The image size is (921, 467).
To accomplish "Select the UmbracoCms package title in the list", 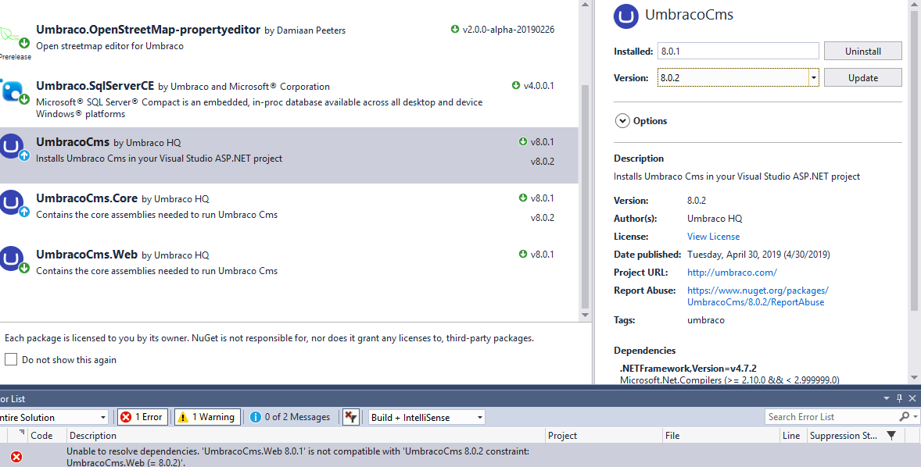I will (x=73, y=142).
